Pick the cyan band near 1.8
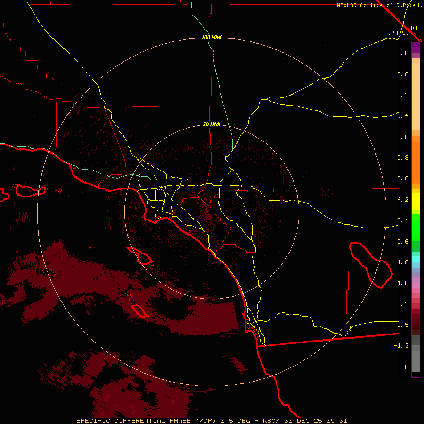The height and width of the screenshot is (424, 424). tap(416, 259)
